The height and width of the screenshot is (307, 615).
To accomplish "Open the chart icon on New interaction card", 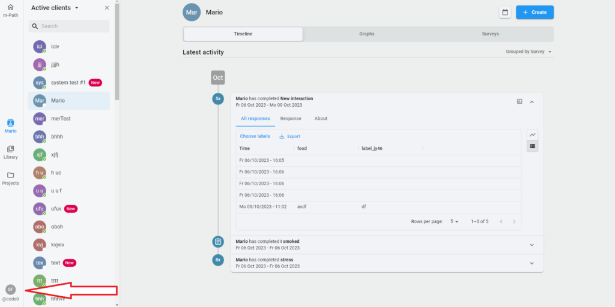I will pos(520,101).
